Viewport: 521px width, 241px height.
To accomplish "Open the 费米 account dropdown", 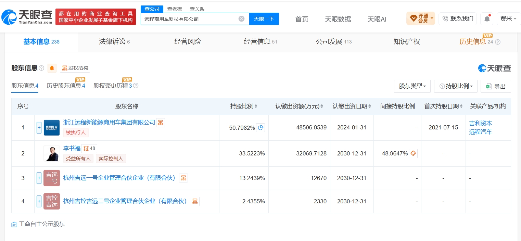I will click(x=508, y=19).
